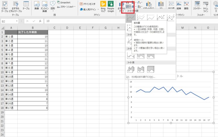Image resolution: width=218 pixels, height=137 pixels.
Task: Click cell 第10週
Action: (x=11, y=77)
